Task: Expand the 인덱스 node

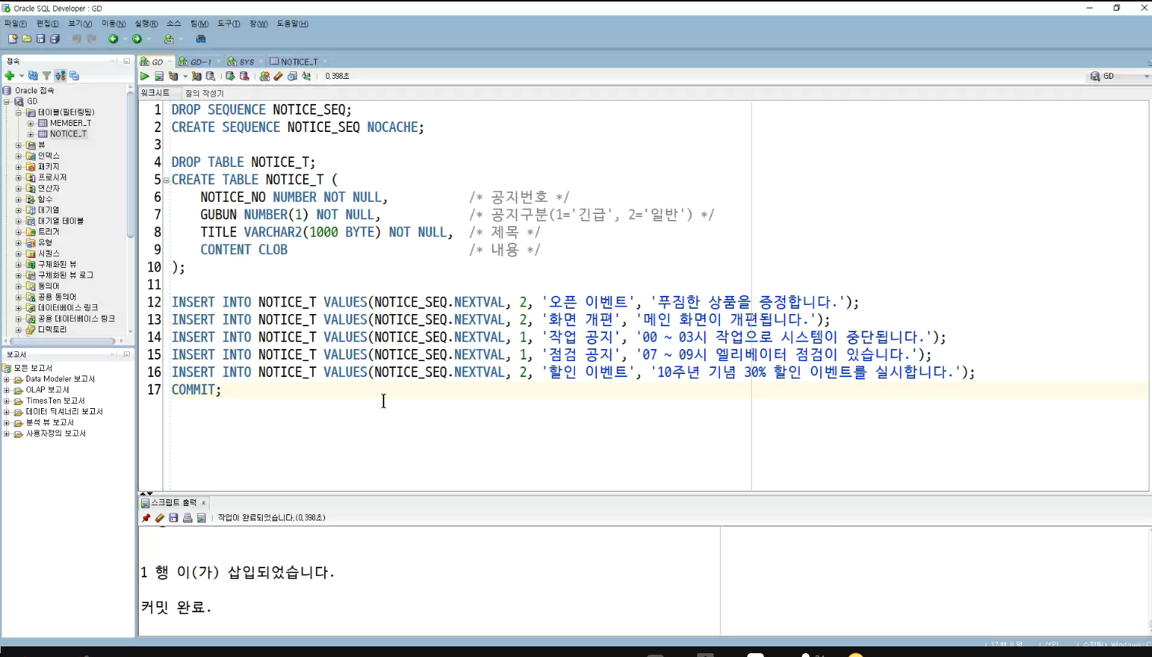Action: tap(19, 156)
